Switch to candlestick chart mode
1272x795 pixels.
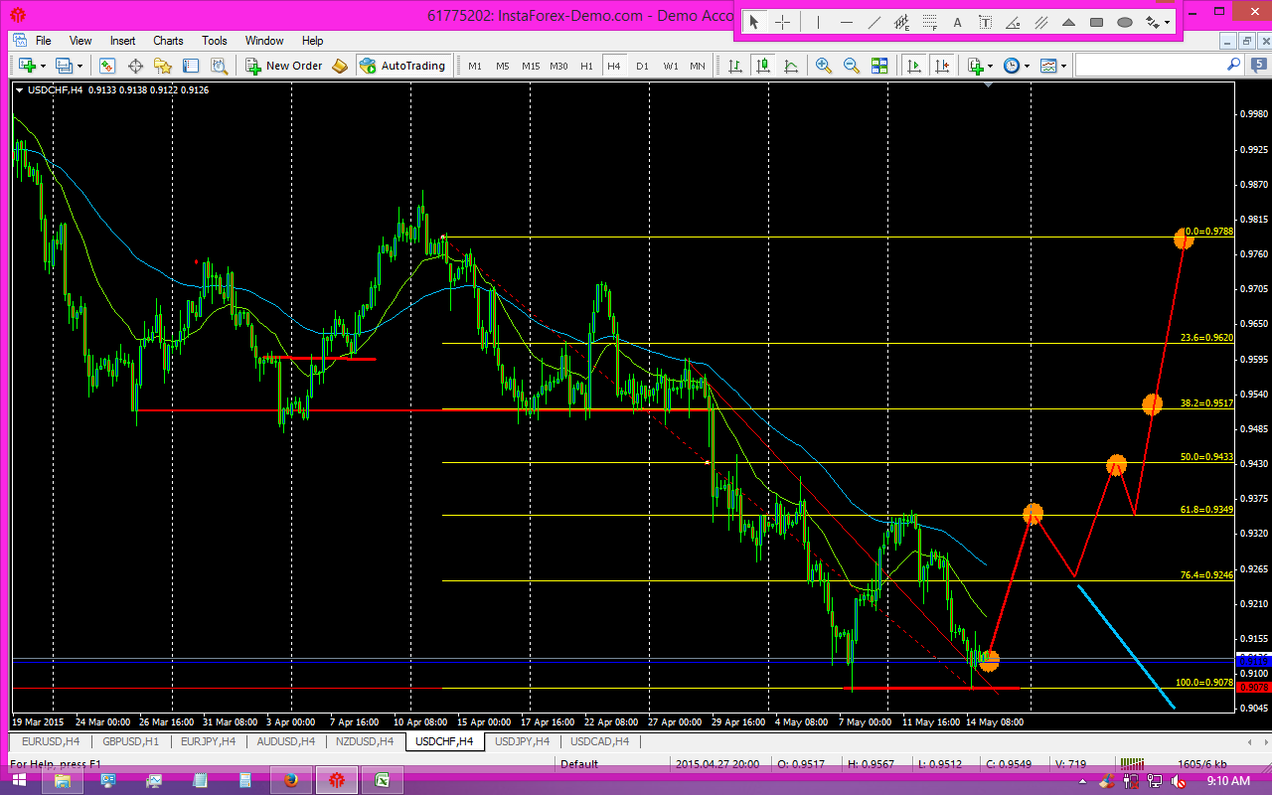763,65
